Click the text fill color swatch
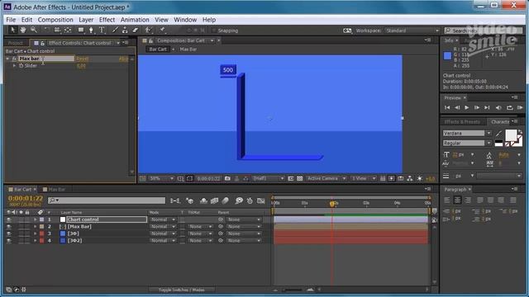This screenshot has width=529, height=297. tap(511, 135)
